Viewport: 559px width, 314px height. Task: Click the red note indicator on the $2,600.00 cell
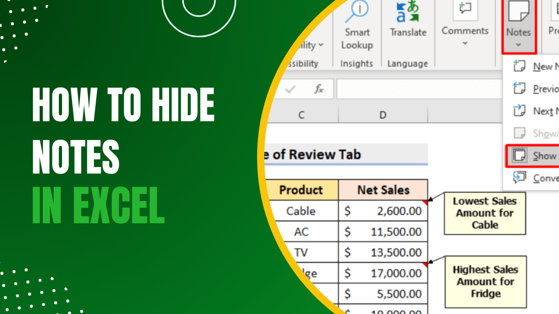(x=424, y=202)
